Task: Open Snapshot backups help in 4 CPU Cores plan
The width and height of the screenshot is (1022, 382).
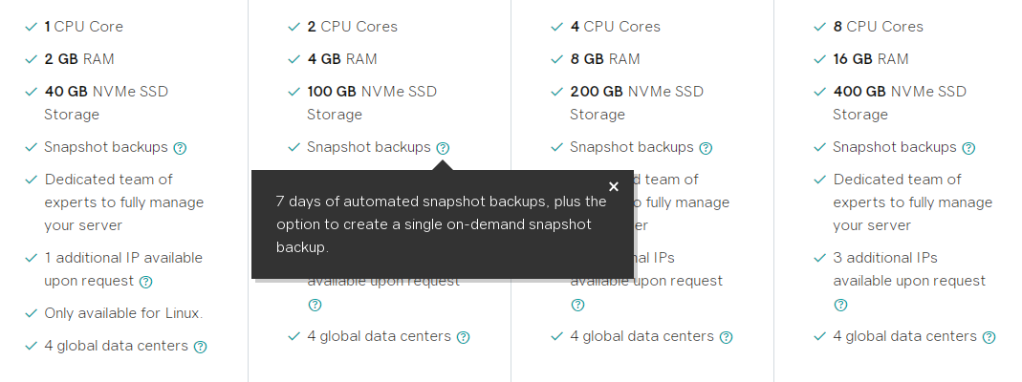Action: (x=706, y=148)
